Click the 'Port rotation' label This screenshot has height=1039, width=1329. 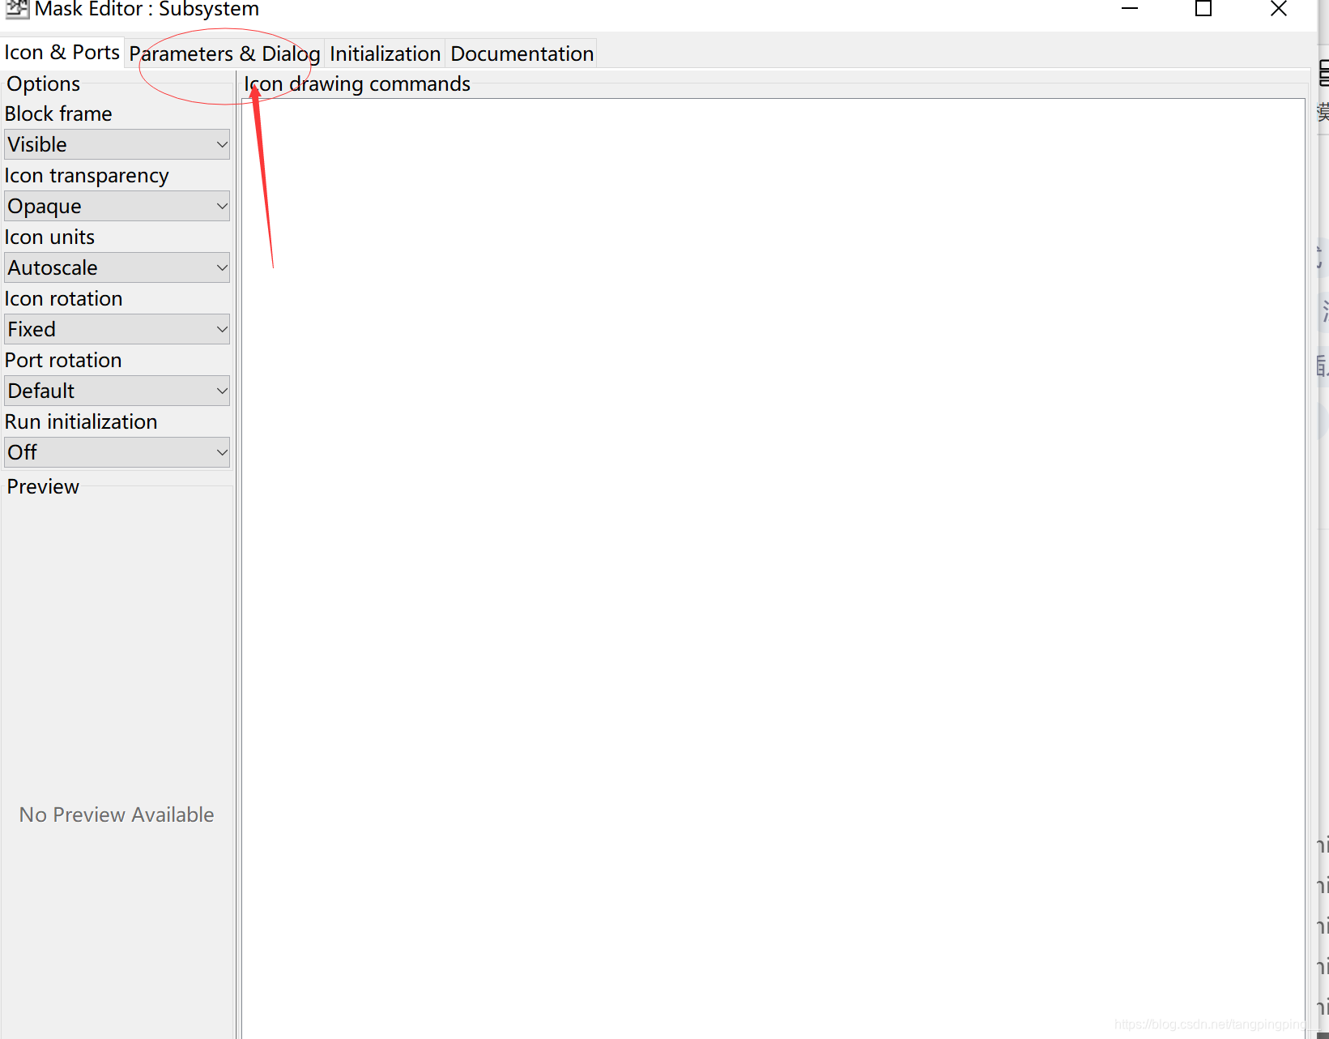(x=63, y=360)
